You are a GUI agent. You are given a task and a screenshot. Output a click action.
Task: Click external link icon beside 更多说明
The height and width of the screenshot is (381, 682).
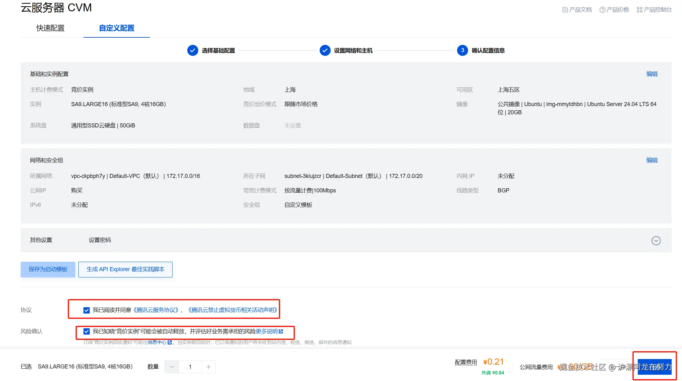pos(281,331)
